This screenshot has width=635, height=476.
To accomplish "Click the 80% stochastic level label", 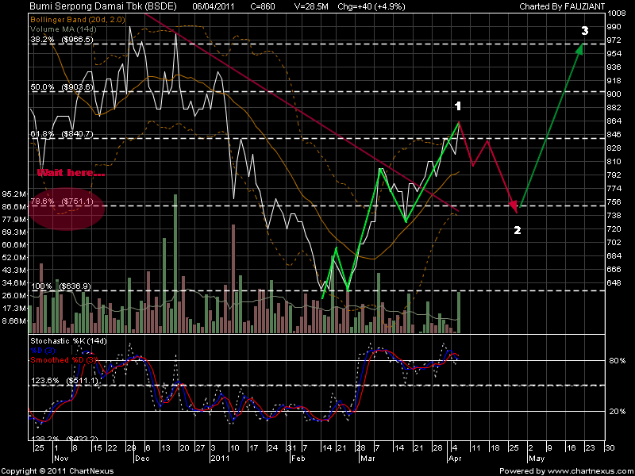I will 617,361.
